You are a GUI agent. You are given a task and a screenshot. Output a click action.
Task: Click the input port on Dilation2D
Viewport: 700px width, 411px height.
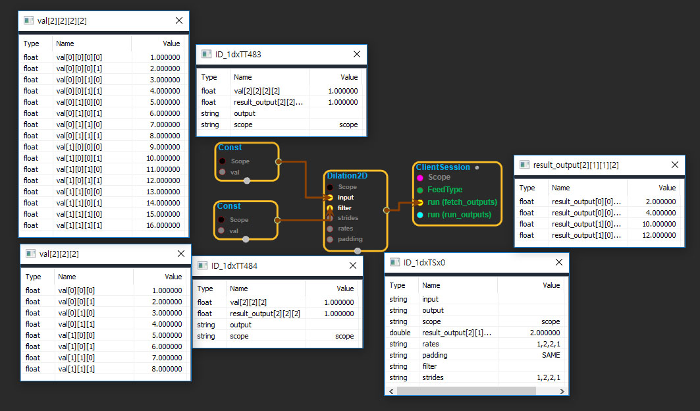point(330,198)
